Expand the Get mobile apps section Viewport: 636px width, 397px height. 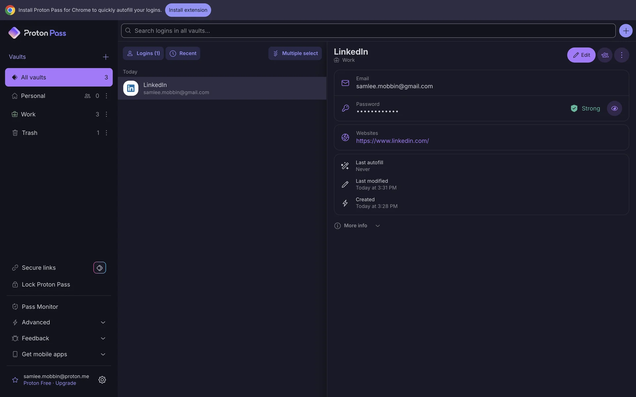[59, 354]
